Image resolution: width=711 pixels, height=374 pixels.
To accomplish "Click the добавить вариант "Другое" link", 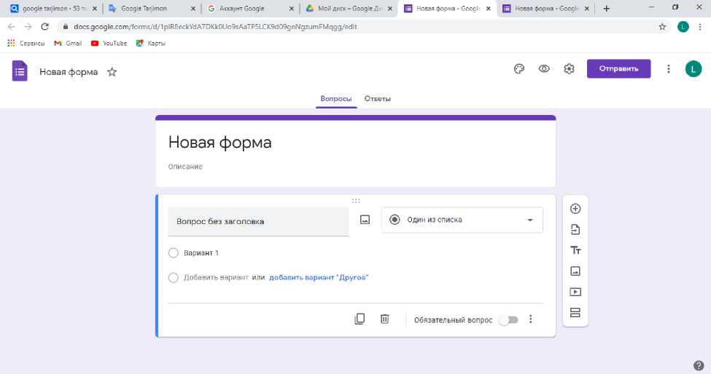I will coord(319,277).
